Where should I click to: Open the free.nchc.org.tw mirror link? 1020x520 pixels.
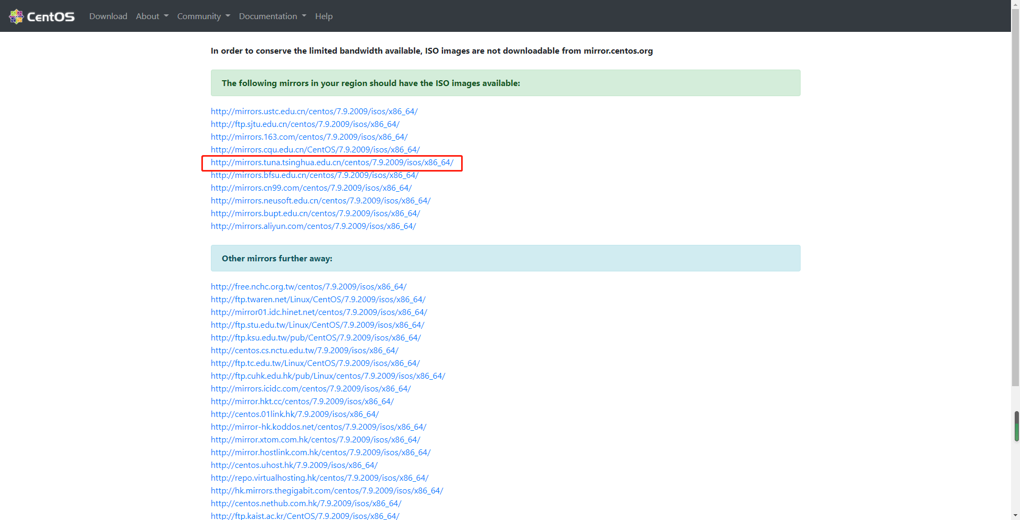click(308, 287)
